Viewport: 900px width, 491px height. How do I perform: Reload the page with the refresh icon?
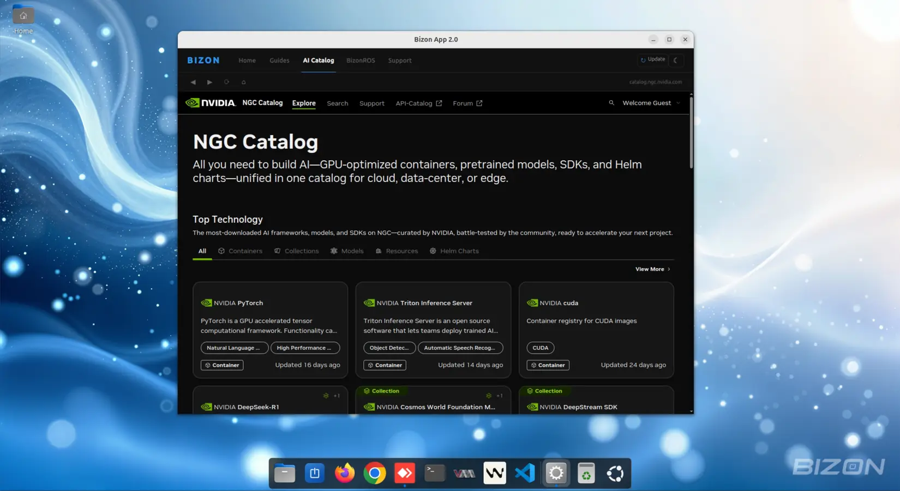(226, 82)
